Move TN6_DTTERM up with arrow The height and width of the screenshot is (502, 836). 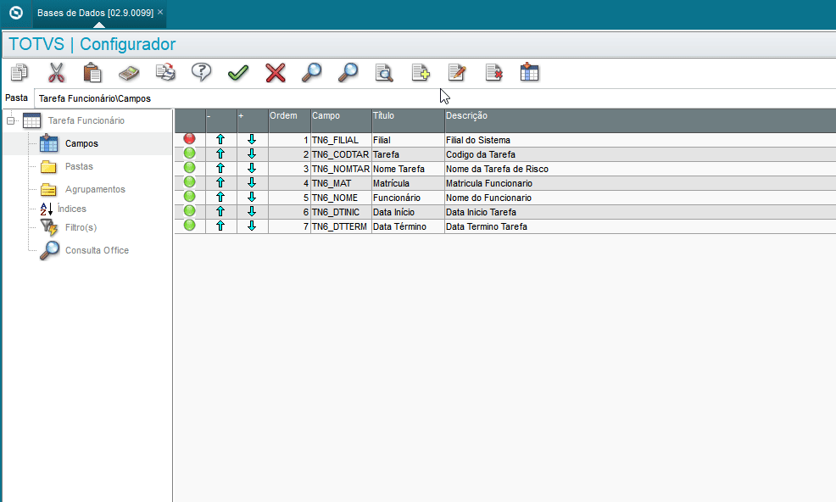coord(220,226)
